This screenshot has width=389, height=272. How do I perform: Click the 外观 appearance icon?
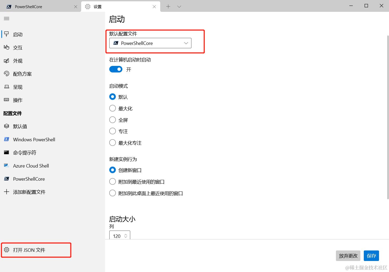click(x=7, y=61)
